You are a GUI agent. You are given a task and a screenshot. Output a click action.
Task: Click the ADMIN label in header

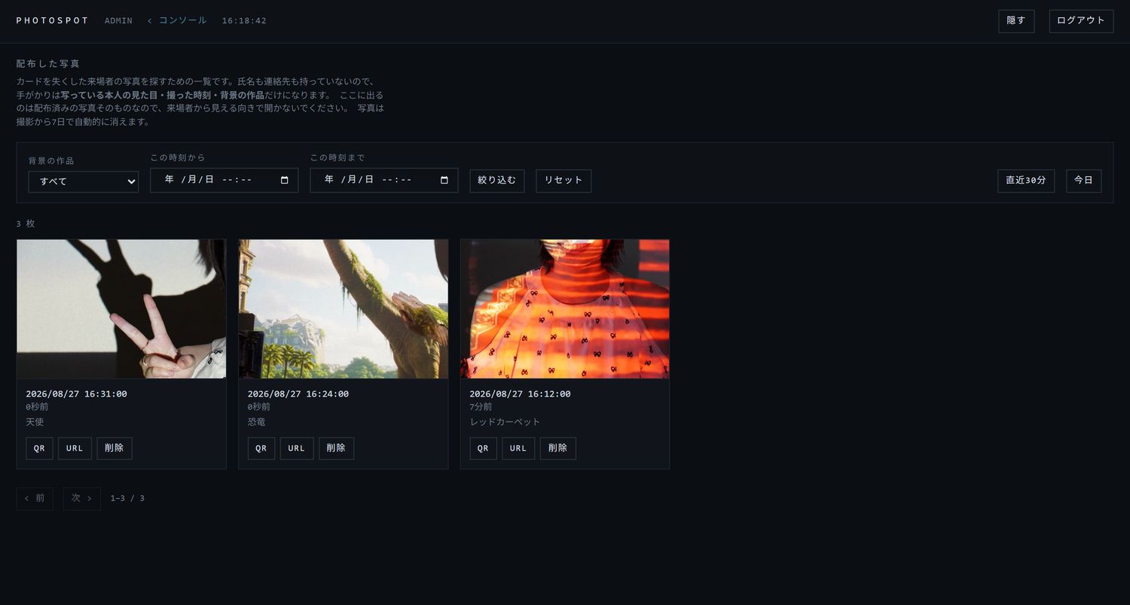pyautogui.click(x=118, y=21)
